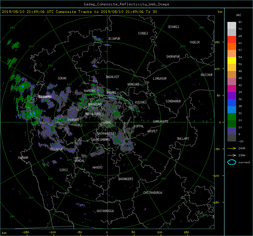Select the light gray 80 dBZ swatch

click(232, 25)
